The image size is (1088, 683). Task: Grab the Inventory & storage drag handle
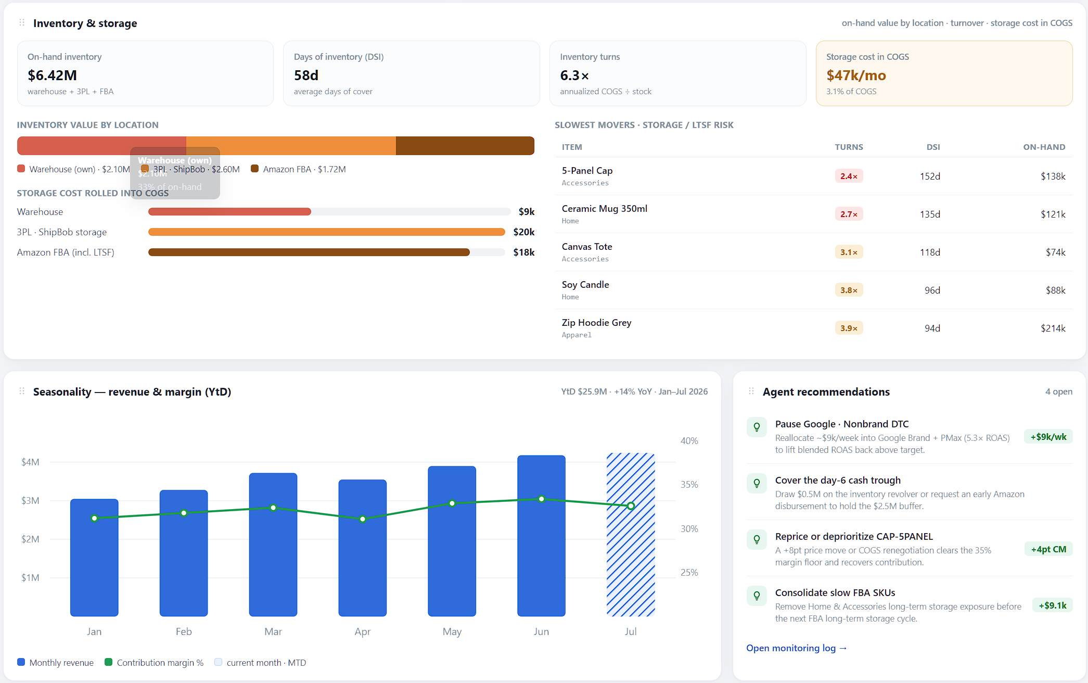tap(22, 23)
